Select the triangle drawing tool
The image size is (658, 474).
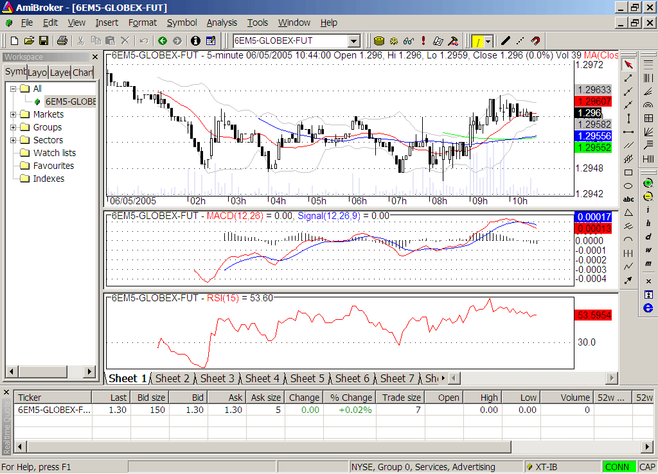click(x=628, y=213)
